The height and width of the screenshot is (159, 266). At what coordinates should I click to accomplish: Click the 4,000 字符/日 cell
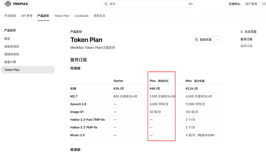159,104
